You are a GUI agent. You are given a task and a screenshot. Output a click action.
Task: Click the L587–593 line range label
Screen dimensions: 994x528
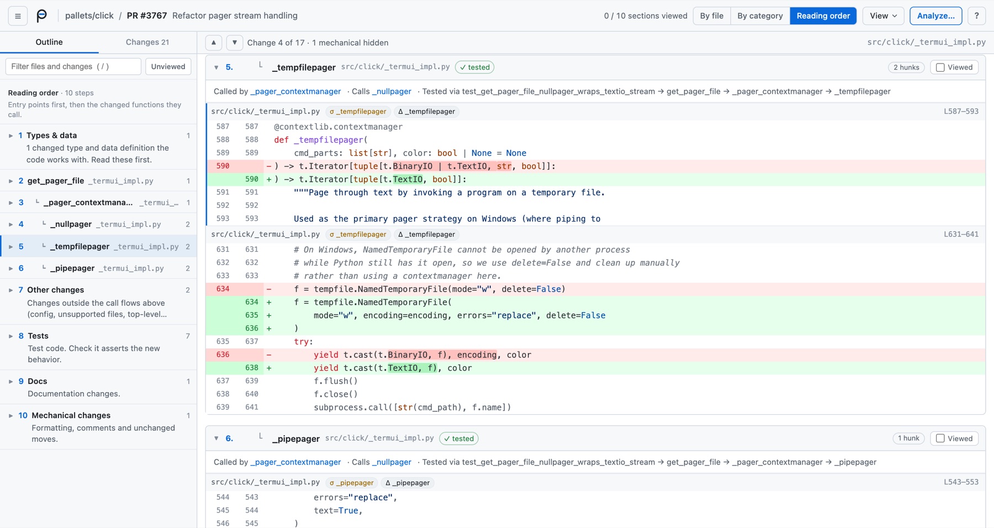961,112
